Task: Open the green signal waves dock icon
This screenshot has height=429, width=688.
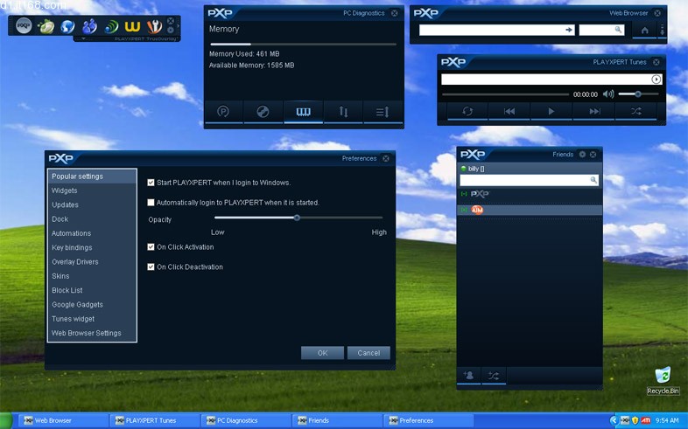Action: (111, 27)
